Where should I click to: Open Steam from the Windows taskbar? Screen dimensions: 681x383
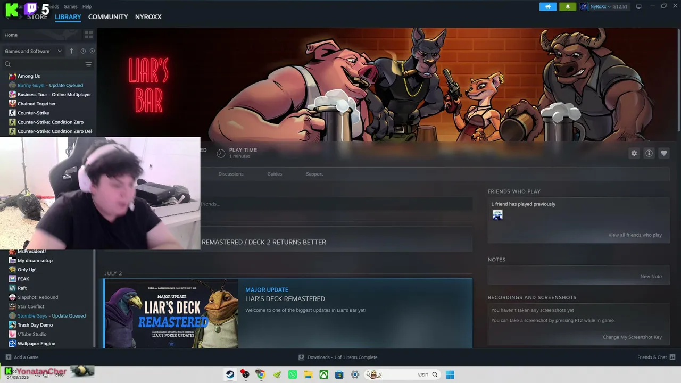tap(230, 374)
